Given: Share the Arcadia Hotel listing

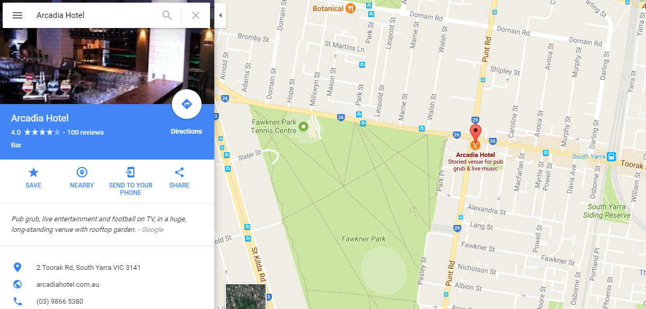Looking at the screenshot, I should coord(179,178).
